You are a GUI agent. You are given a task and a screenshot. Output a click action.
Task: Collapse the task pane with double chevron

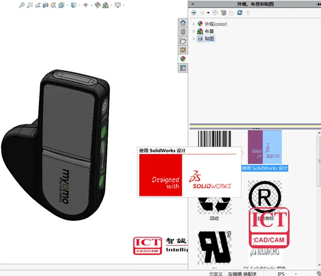193,4
